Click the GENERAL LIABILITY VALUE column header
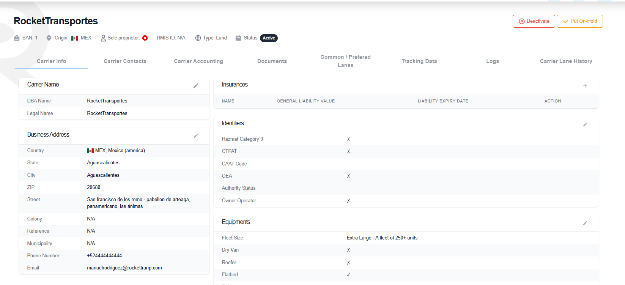Screen dimensions: 625x285 [306, 101]
